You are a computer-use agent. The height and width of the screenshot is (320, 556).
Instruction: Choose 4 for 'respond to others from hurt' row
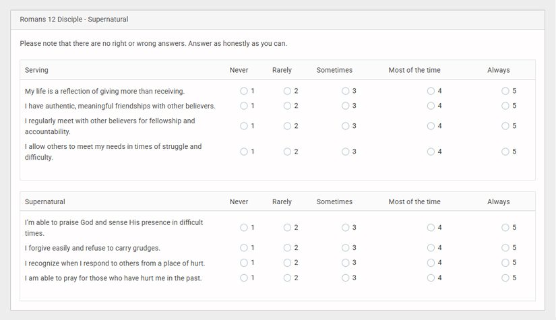[431, 263]
